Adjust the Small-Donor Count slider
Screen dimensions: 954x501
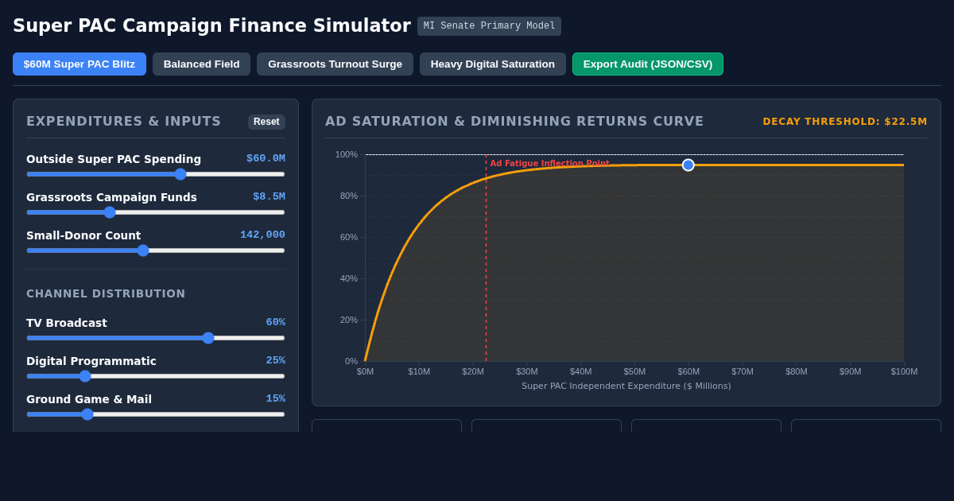pyautogui.click(x=156, y=250)
